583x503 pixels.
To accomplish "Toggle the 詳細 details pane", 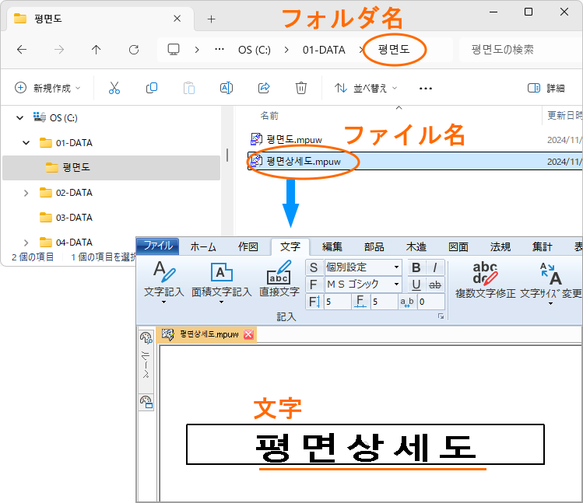I will tap(546, 88).
